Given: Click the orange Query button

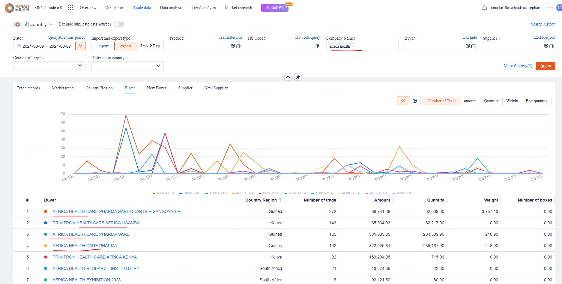Looking at the screenshot, I should [x=545, y=66].
